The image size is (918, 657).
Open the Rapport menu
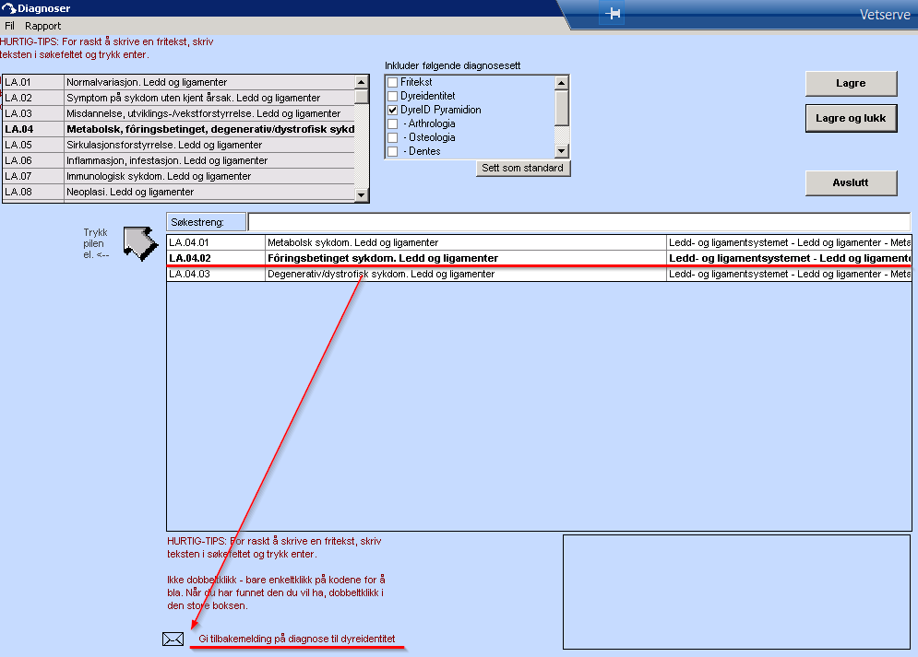[x=43, y=26]
